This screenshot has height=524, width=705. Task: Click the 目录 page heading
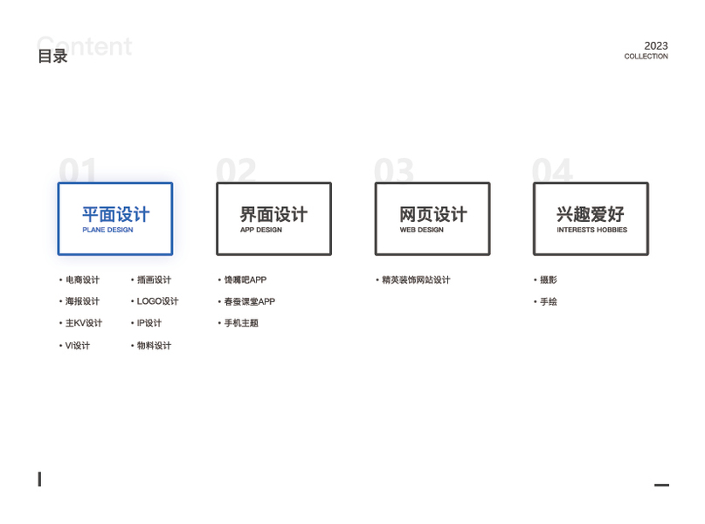[52, 56]
